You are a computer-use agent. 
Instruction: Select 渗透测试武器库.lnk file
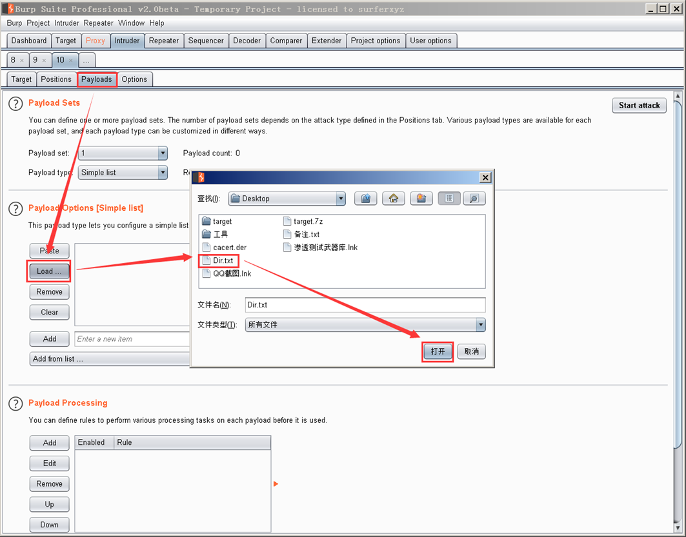click(x=321, y=248)
